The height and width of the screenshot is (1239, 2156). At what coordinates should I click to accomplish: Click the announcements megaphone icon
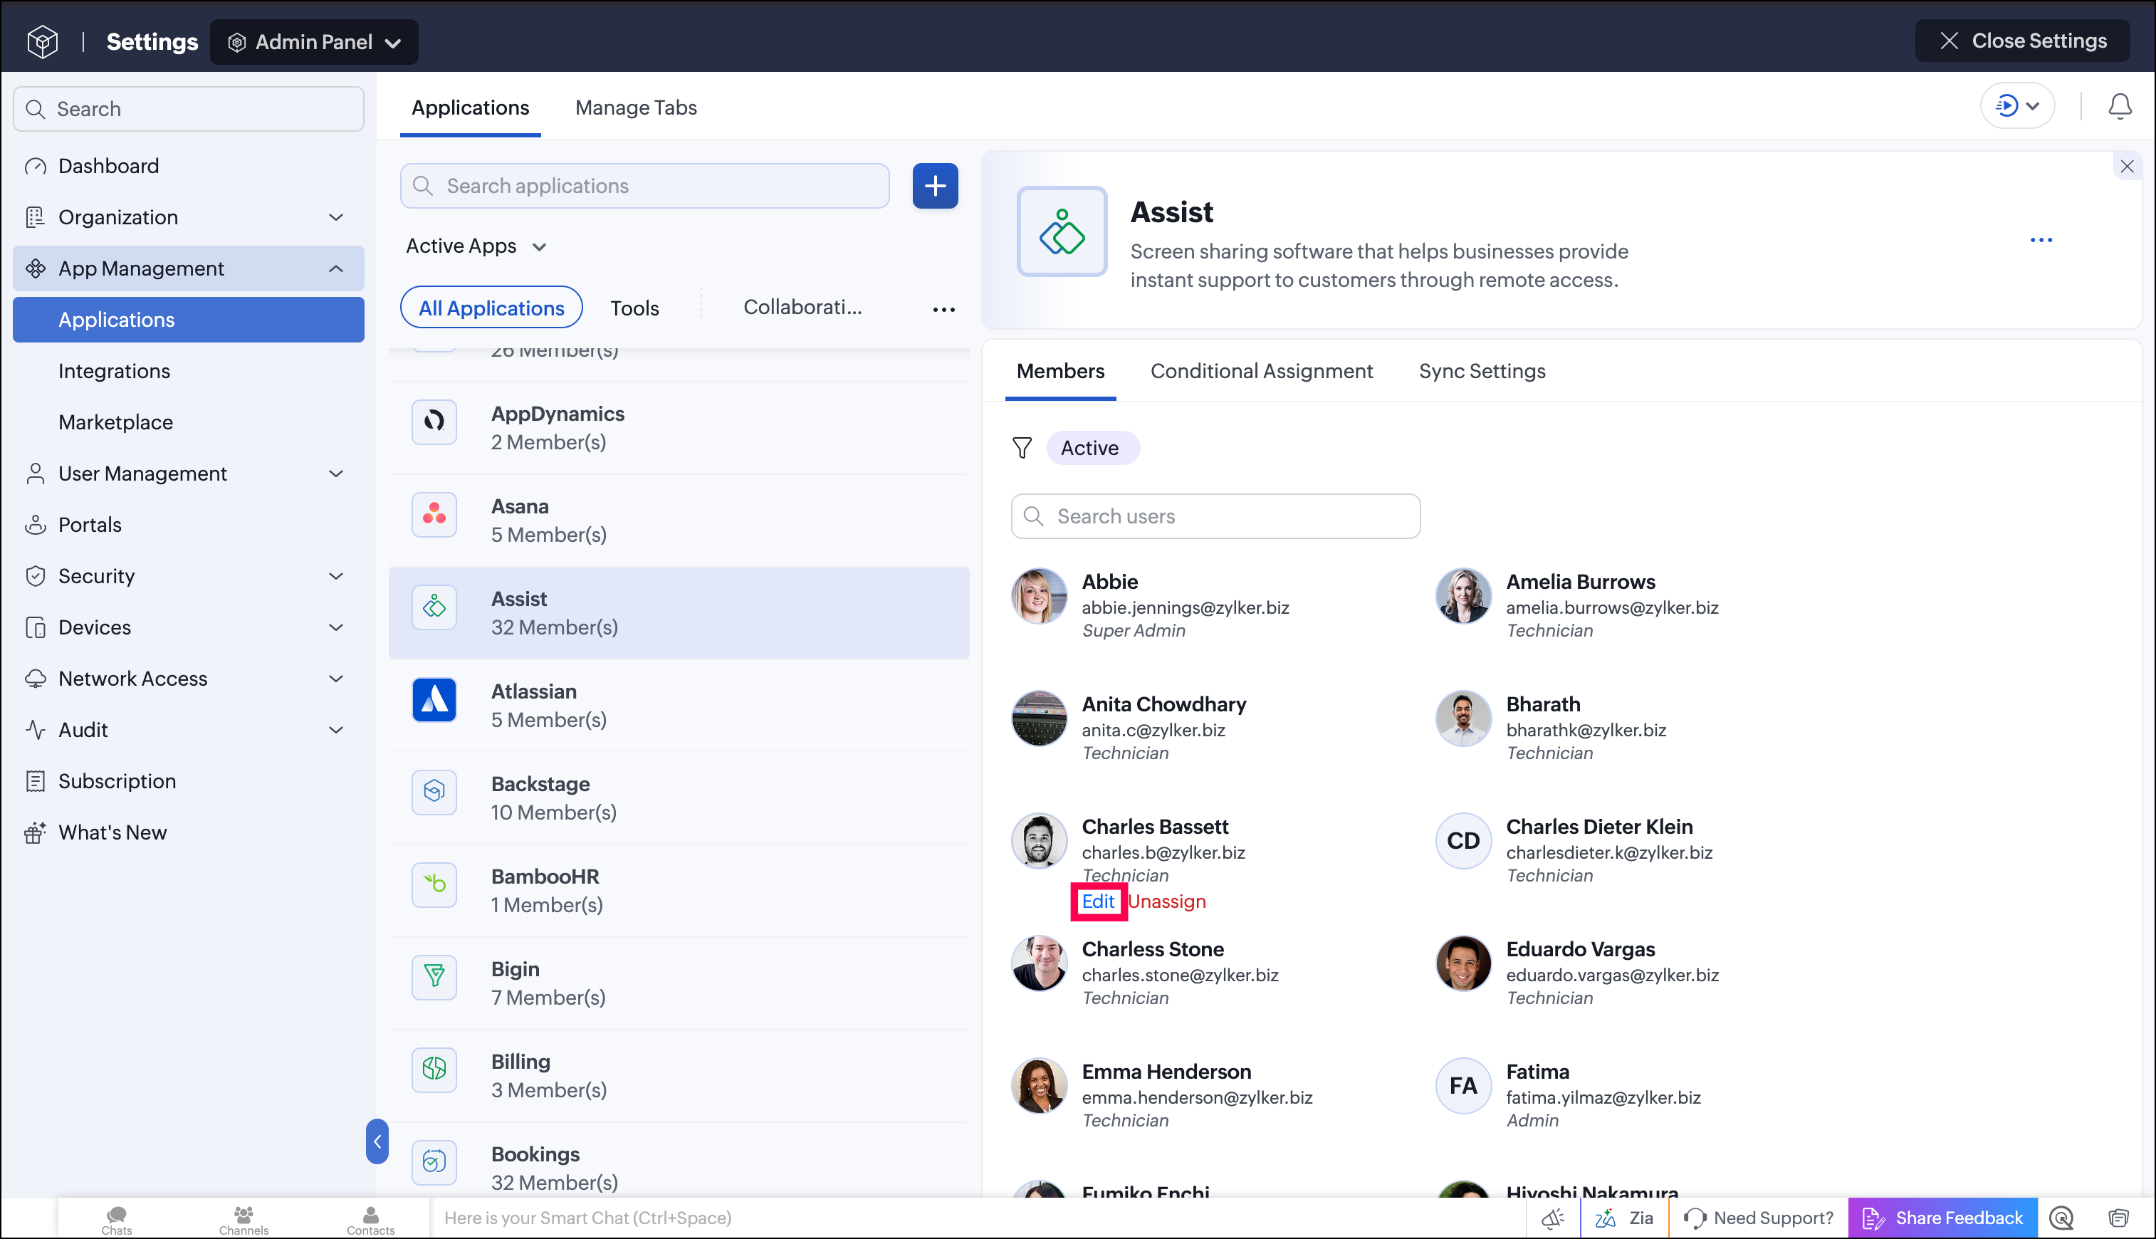pos(1553,1218)
